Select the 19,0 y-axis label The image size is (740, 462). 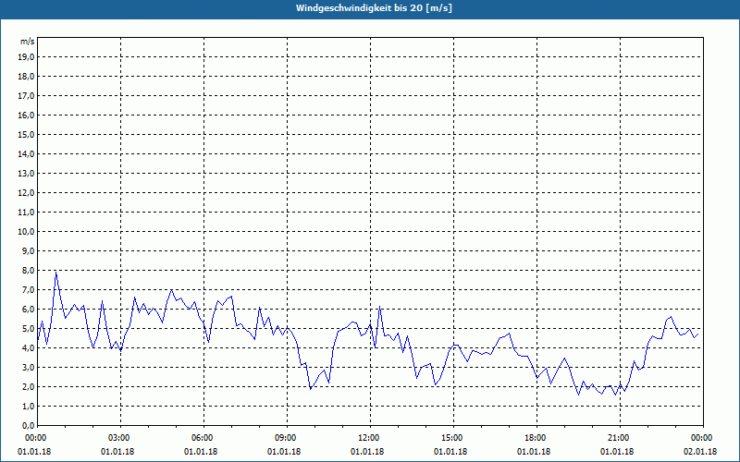coord(27,57)
